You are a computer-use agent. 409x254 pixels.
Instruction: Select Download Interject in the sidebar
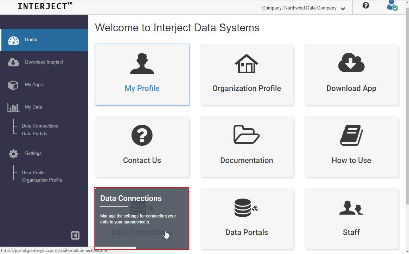[44, 62]
